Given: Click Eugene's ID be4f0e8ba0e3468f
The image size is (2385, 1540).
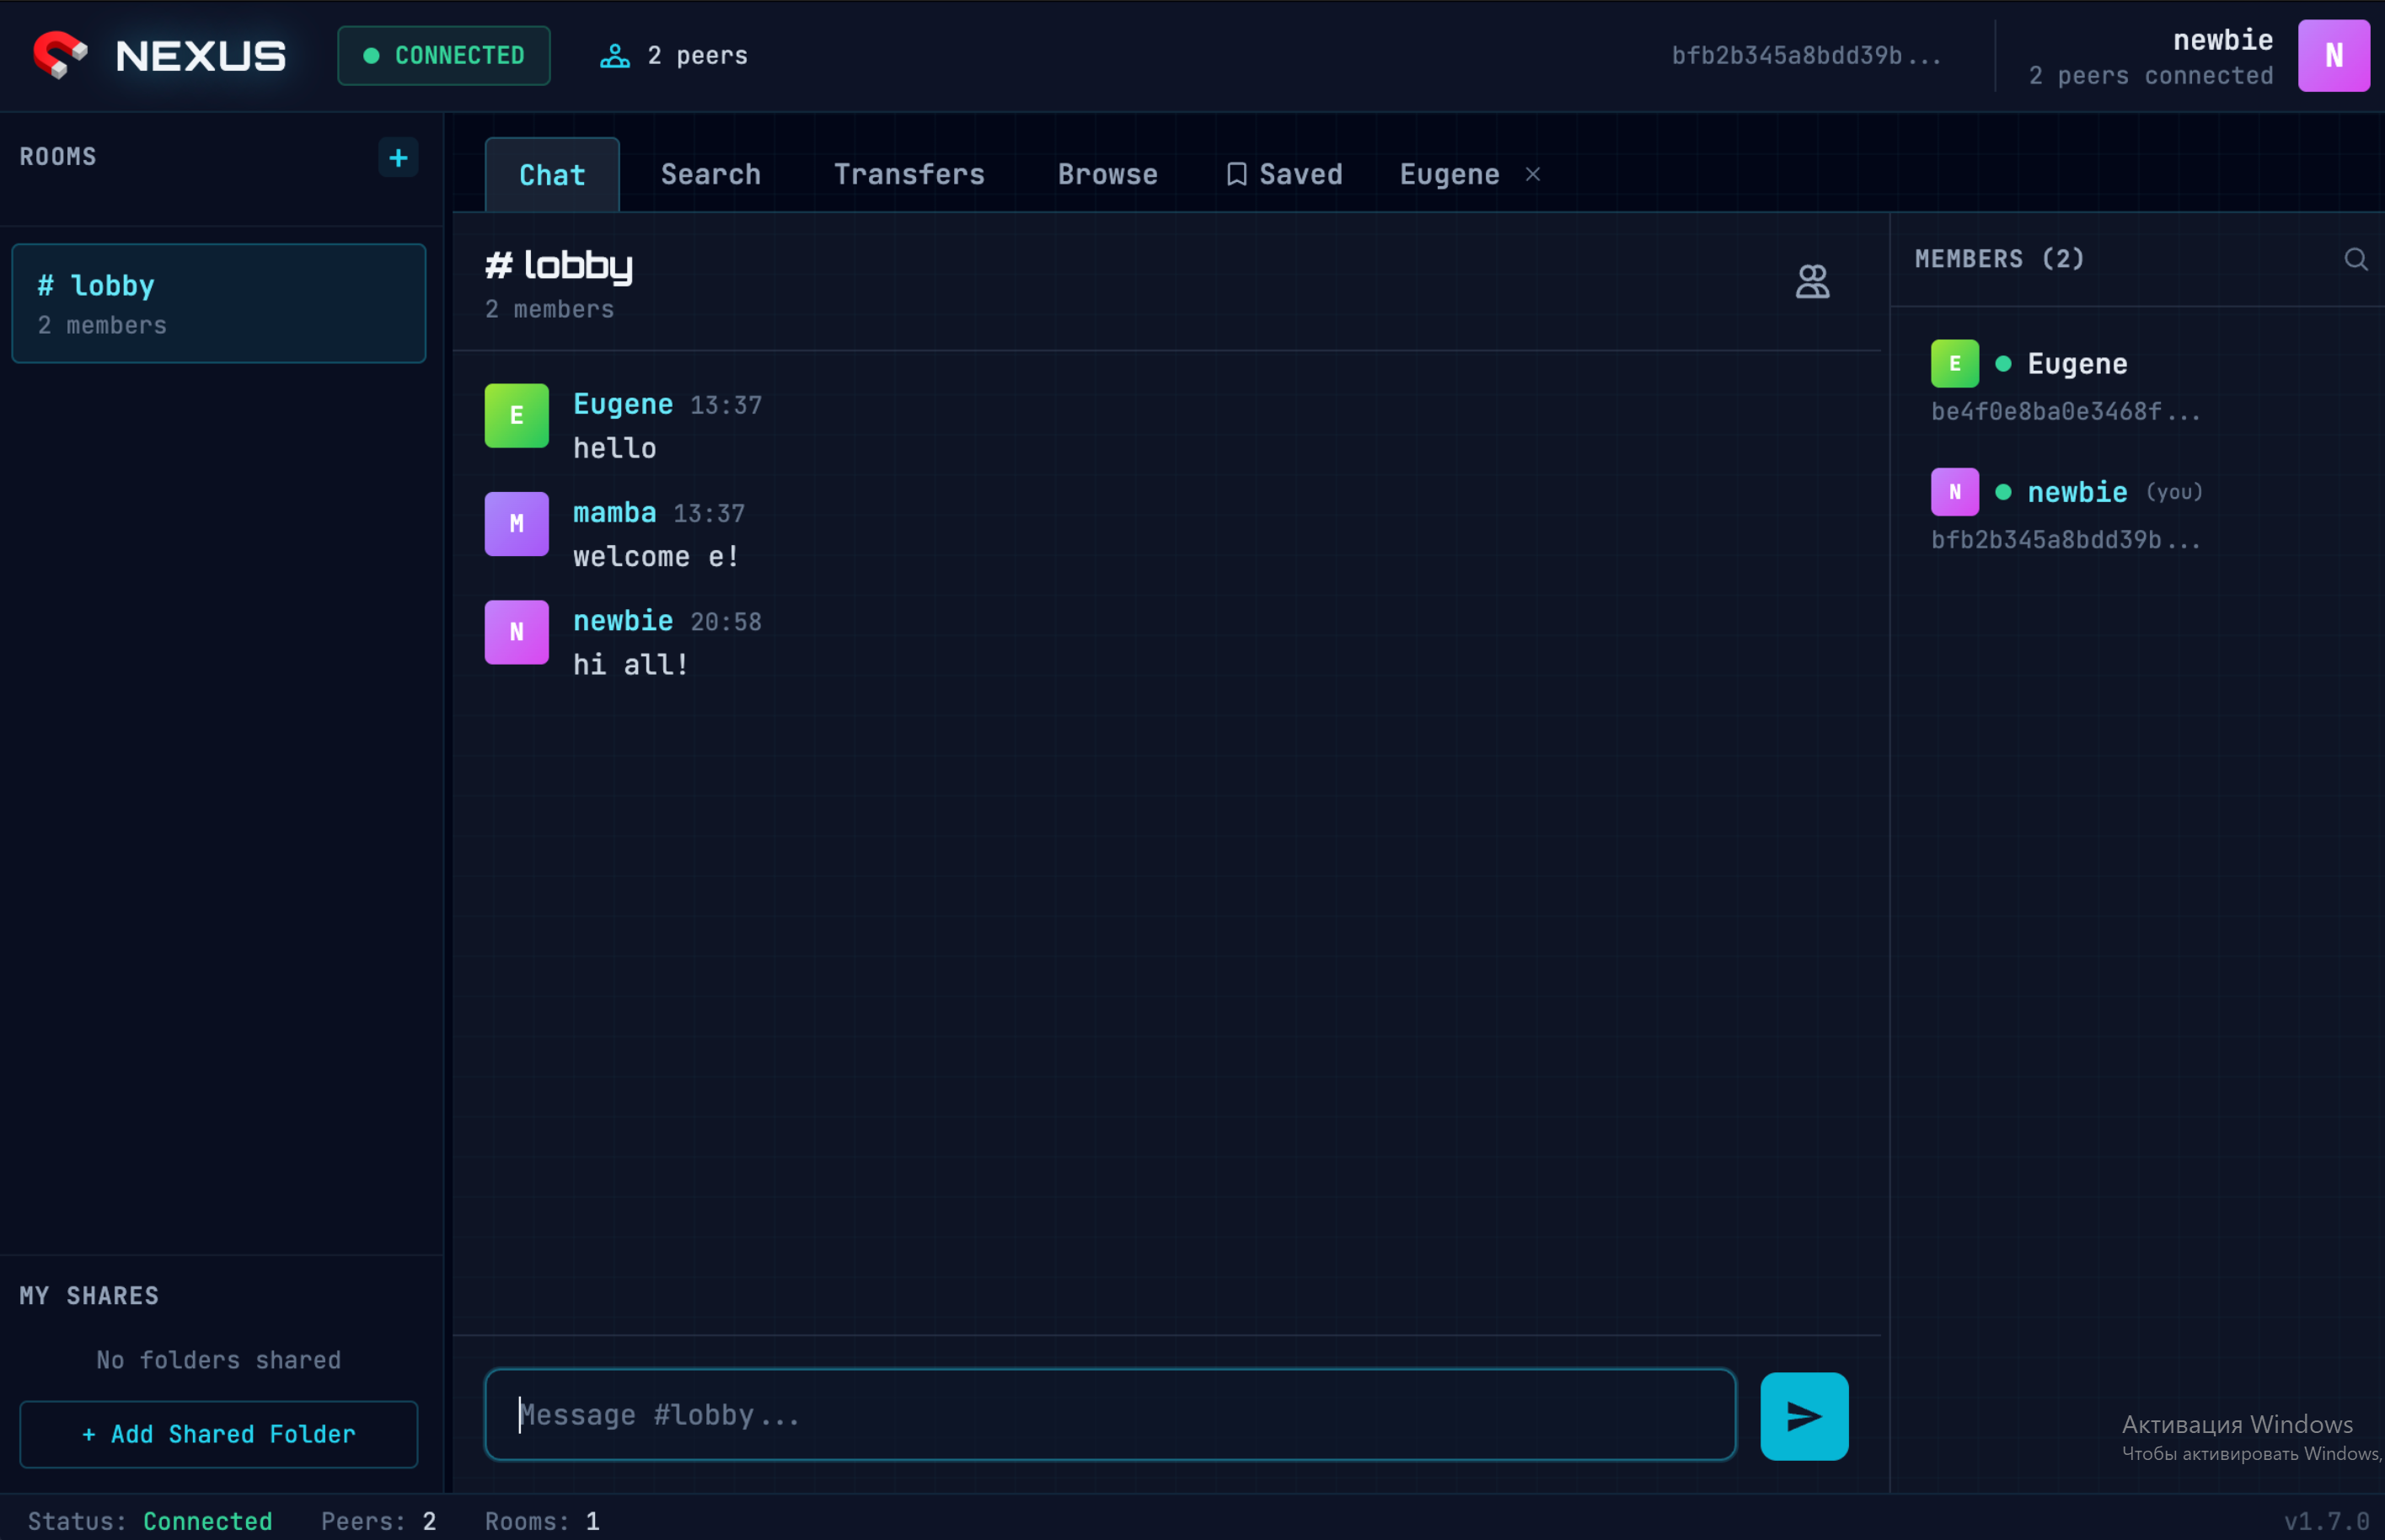Looking at the screenshot, I should coord(2065,411).
